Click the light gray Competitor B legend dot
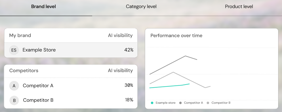The image size is (282, 112). pyautogui.click(x=208, y=103)
